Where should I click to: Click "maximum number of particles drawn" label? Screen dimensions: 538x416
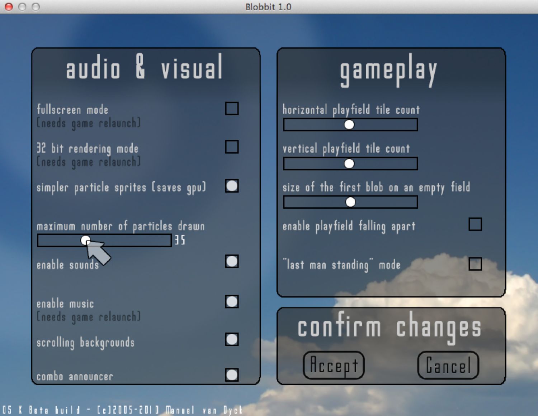tap(121, 226)
